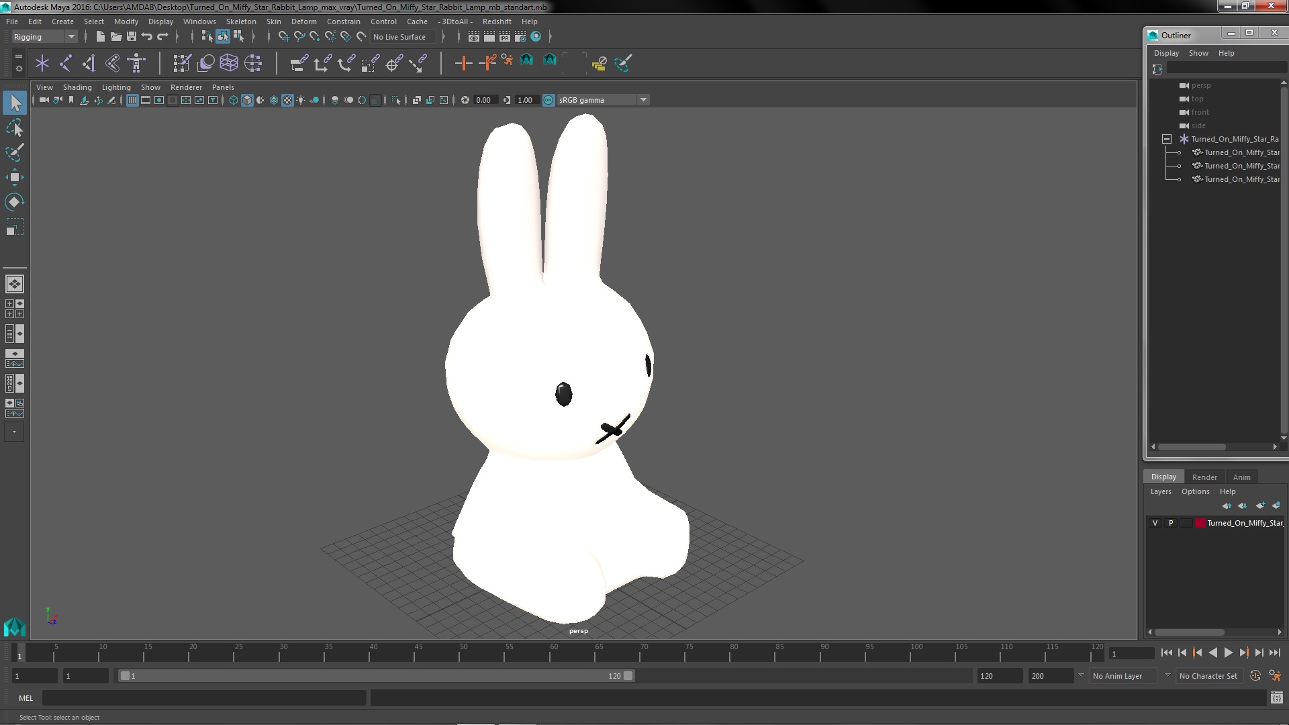Open the No Live Surface field

pos(403,37)
